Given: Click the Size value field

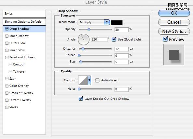Looking at the screenshot, I should click(121, 62).
